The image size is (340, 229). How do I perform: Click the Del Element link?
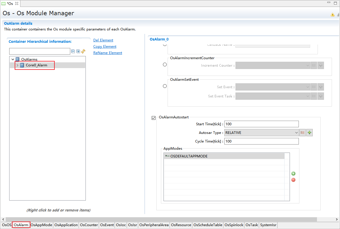[x=103, y=40]
